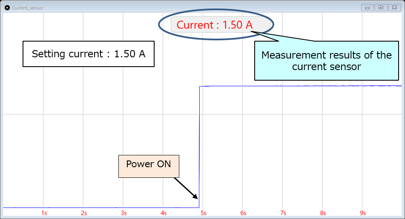Screen dimensions: 405x219
Task: Select the Setting current : 1.50 A box
Action: click(88, 54)
